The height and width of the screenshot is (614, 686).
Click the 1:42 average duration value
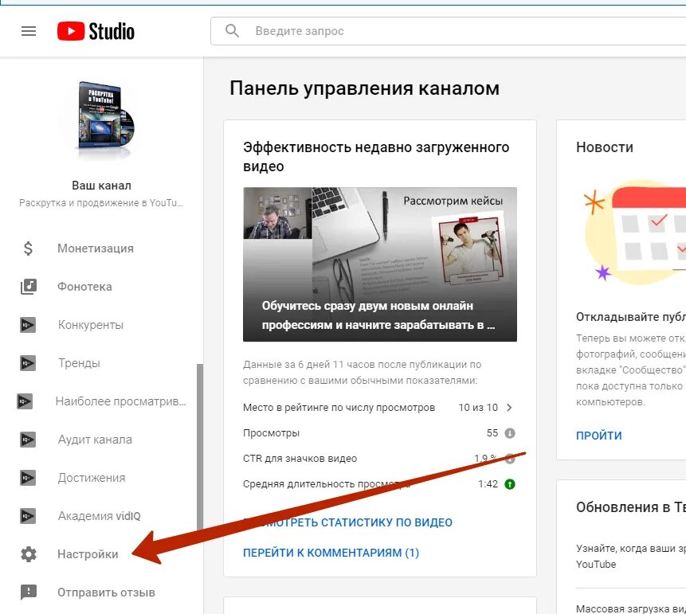[x=488, y=484]
